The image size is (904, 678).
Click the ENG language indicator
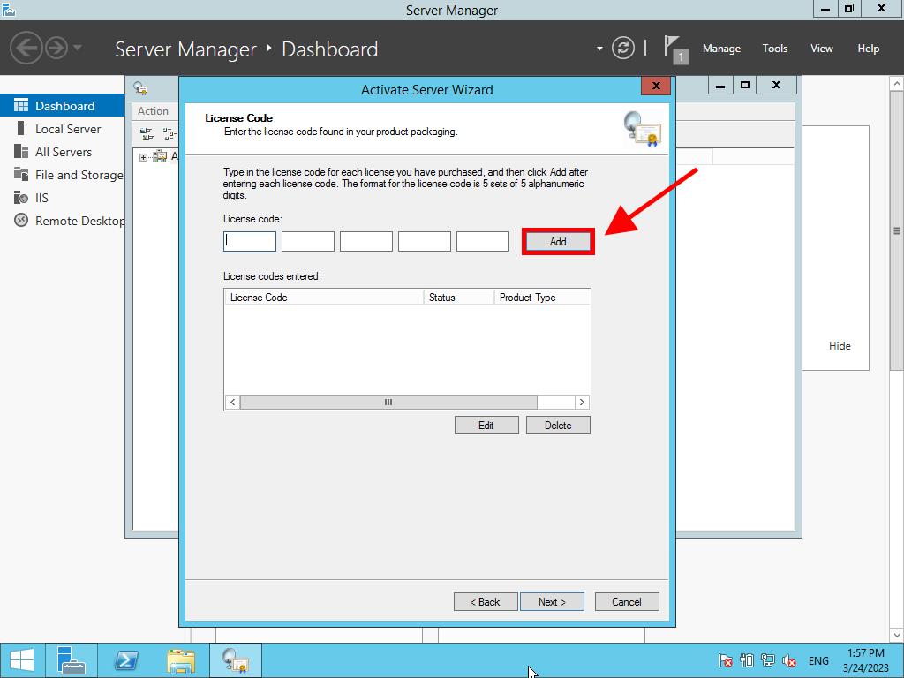click(818, 660)
